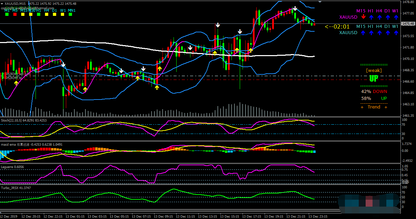Click white down arrow above the highest candle
Screen dimensions: 416x219
point(295,9)
